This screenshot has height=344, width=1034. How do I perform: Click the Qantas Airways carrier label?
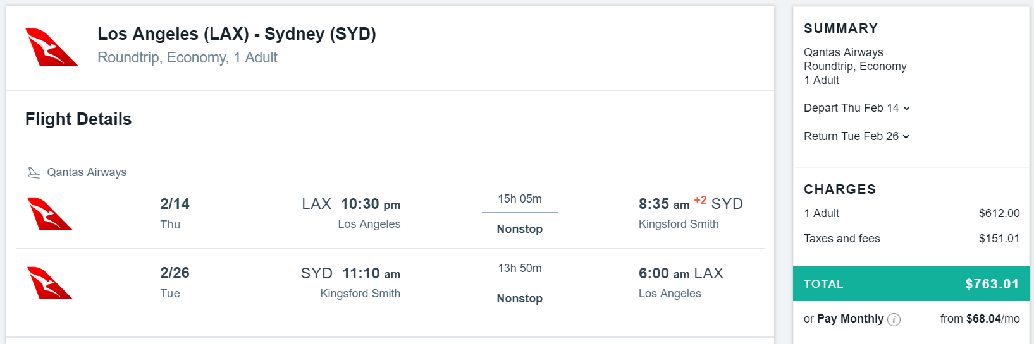tap(87, 172)
